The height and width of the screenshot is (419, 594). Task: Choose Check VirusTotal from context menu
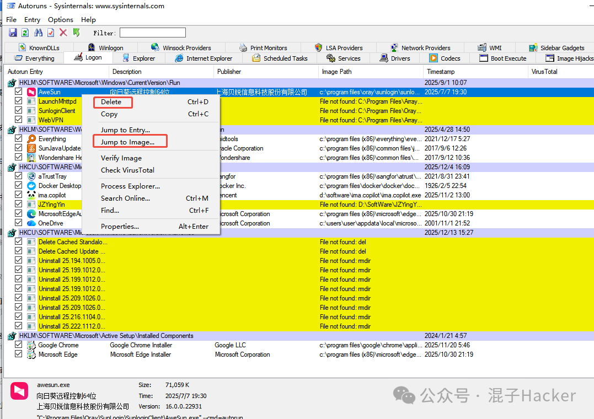coord(127,170)
